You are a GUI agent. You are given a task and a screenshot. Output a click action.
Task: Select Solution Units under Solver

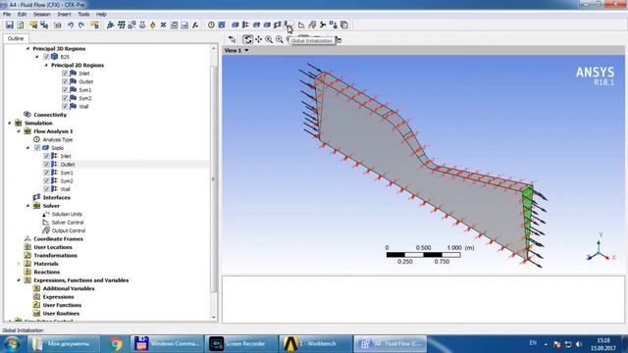coord(67,214)
